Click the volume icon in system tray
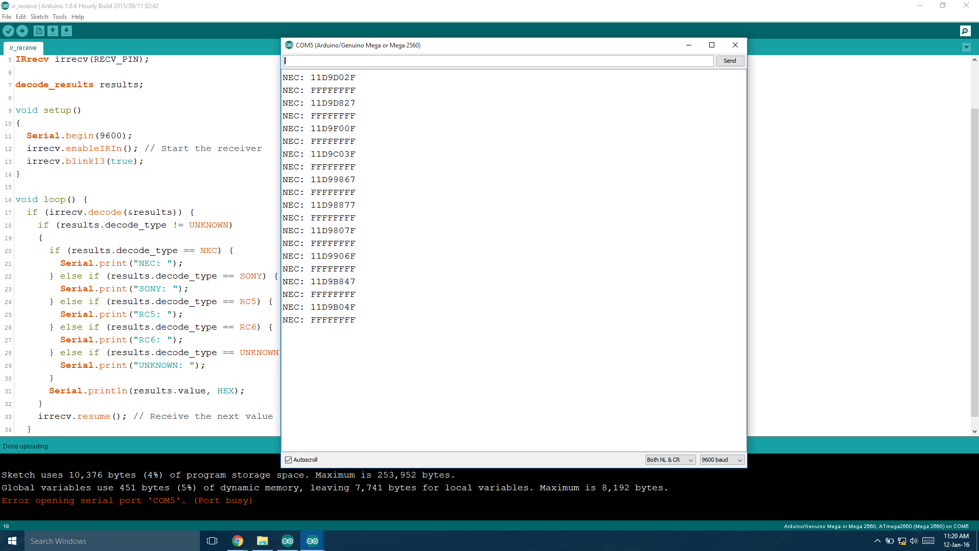This screenshot has height=551, width=979. coord(914,541)
